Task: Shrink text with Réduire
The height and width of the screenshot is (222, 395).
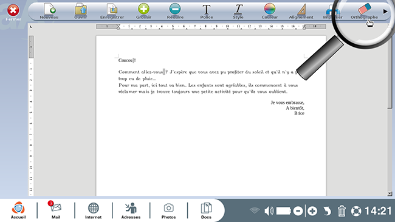Action: click(175, 11)
